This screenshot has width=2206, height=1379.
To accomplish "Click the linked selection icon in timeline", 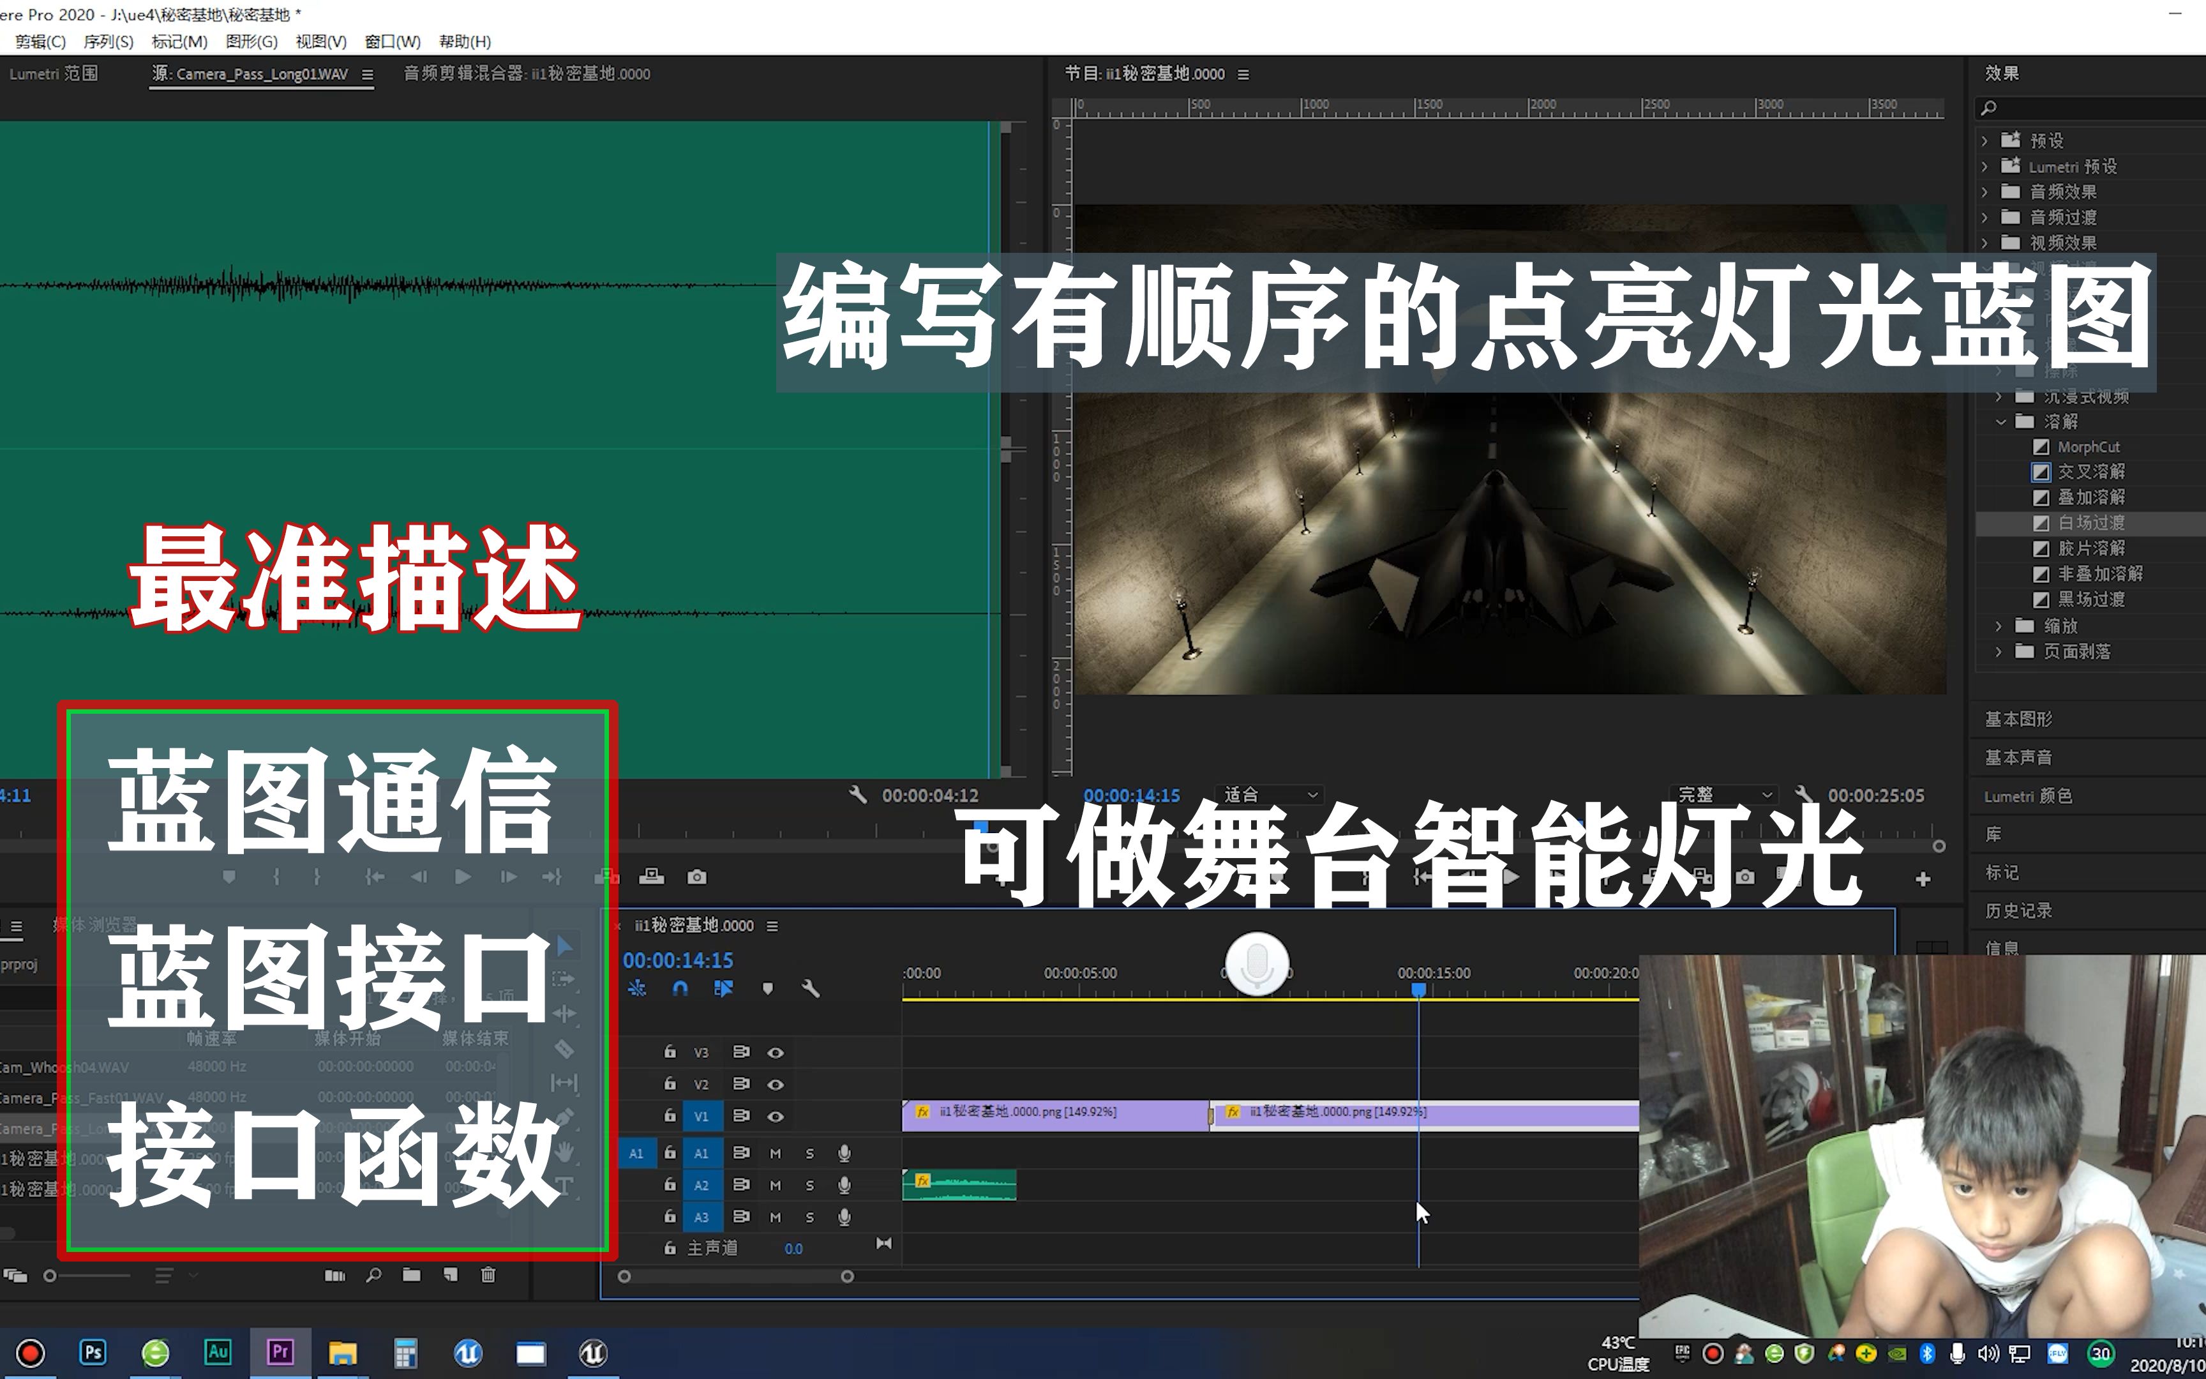I will (724, 990).
